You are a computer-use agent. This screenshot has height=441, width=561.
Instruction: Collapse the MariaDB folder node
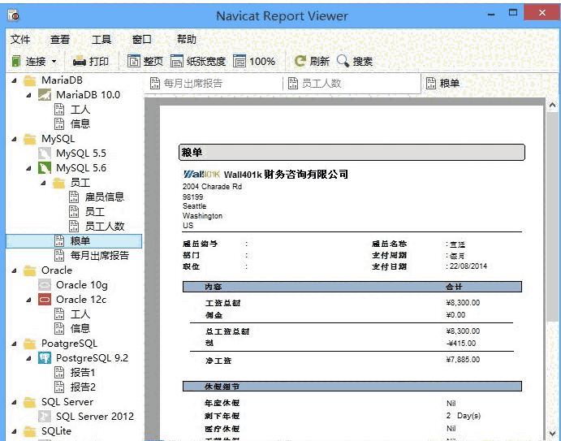pyautogui.click(x=14, y=80)
